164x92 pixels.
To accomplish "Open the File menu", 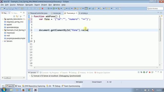I will (x=2, y=5).
